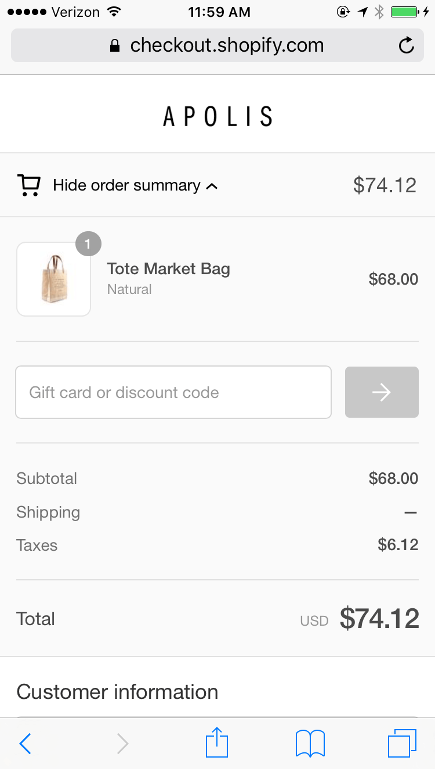
Task: Tap the shopping cart icon
Action: click(28, 185)
